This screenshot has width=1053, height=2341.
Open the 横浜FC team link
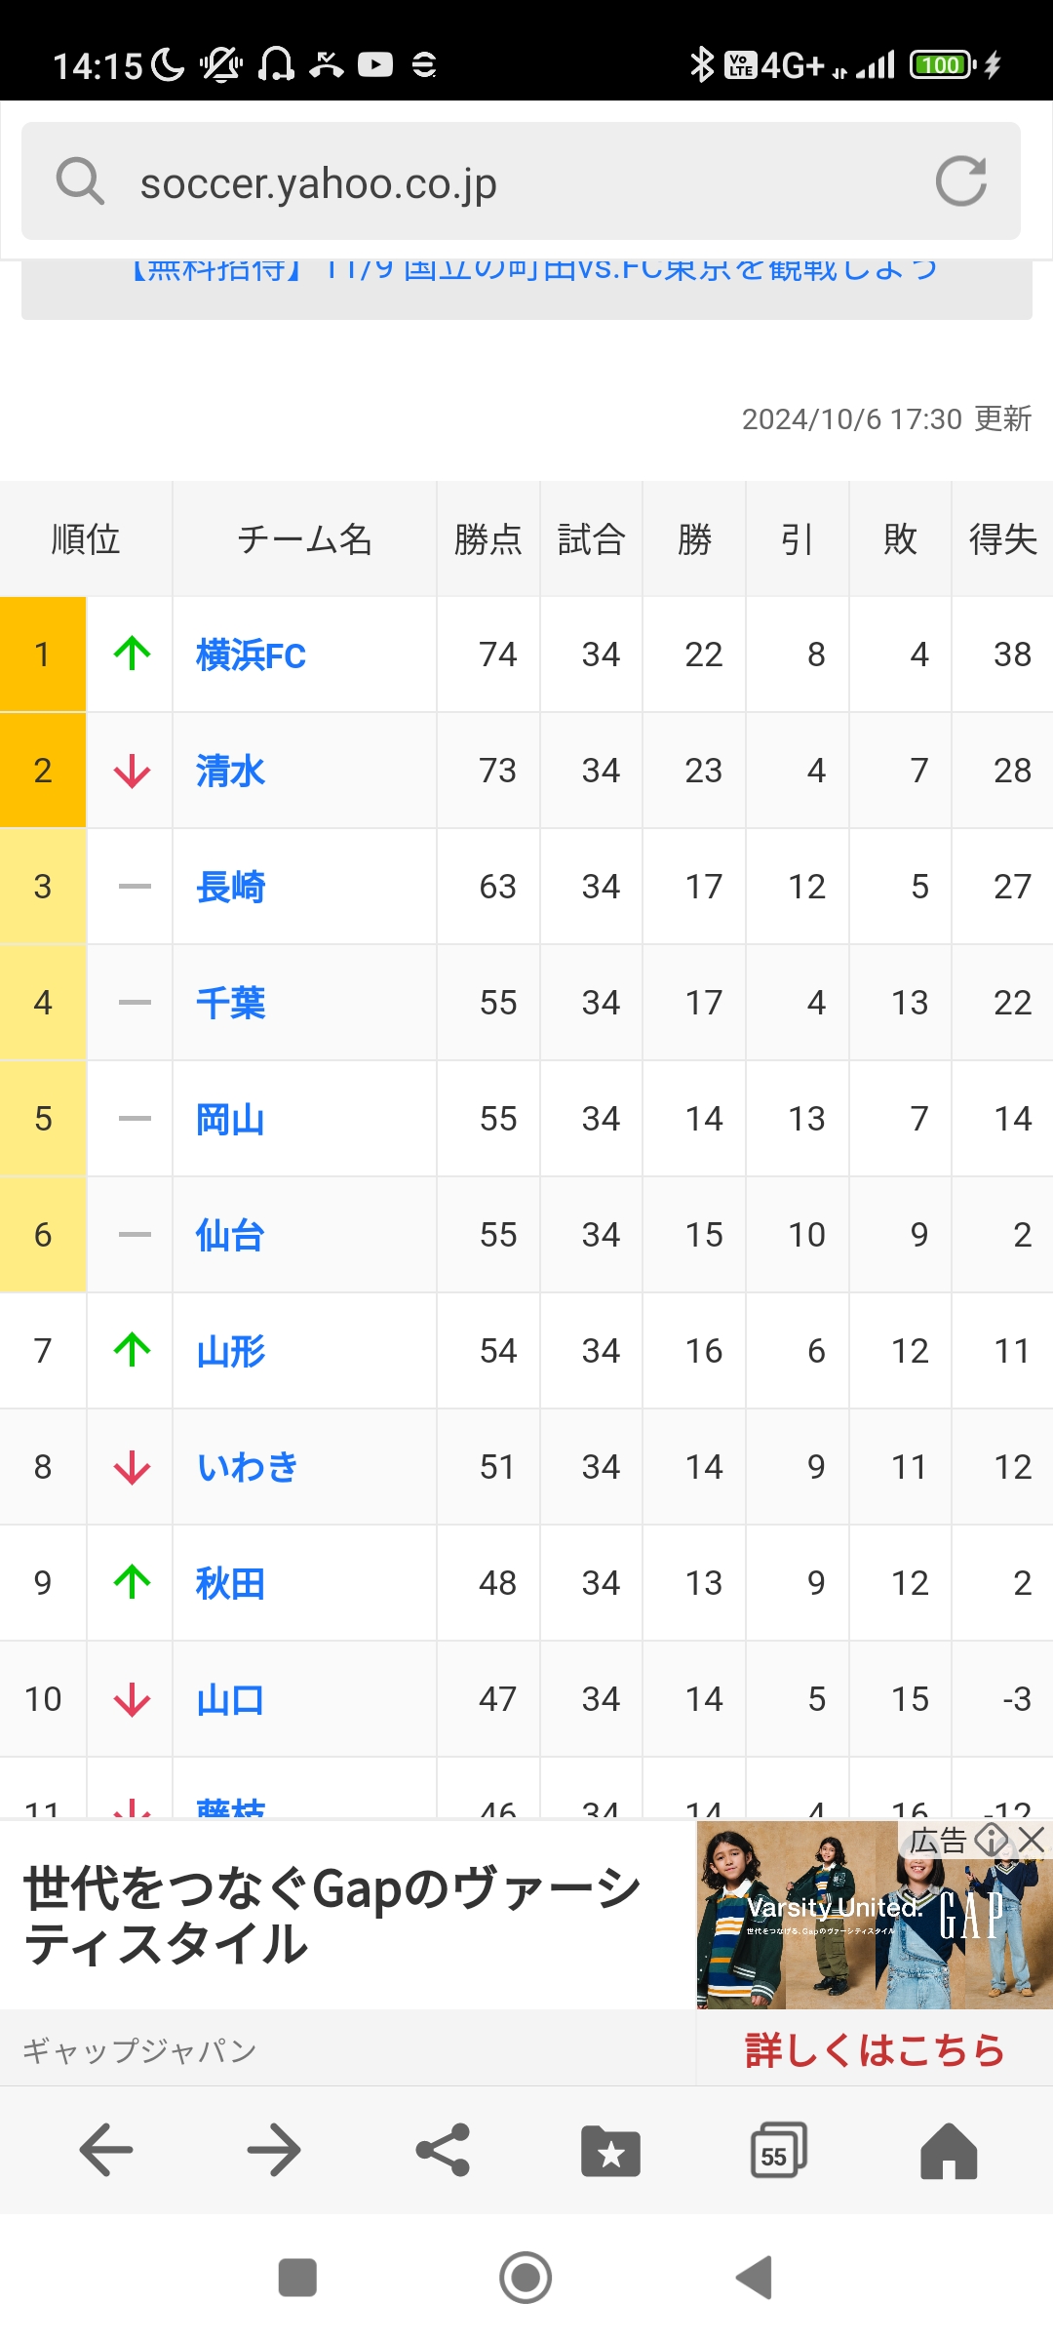tap(251, 655)
